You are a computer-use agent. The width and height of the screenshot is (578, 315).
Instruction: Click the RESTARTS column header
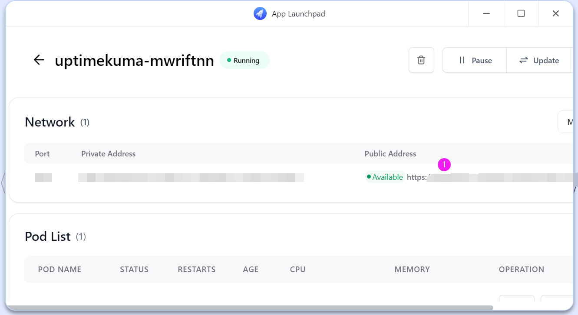point(197,270)
